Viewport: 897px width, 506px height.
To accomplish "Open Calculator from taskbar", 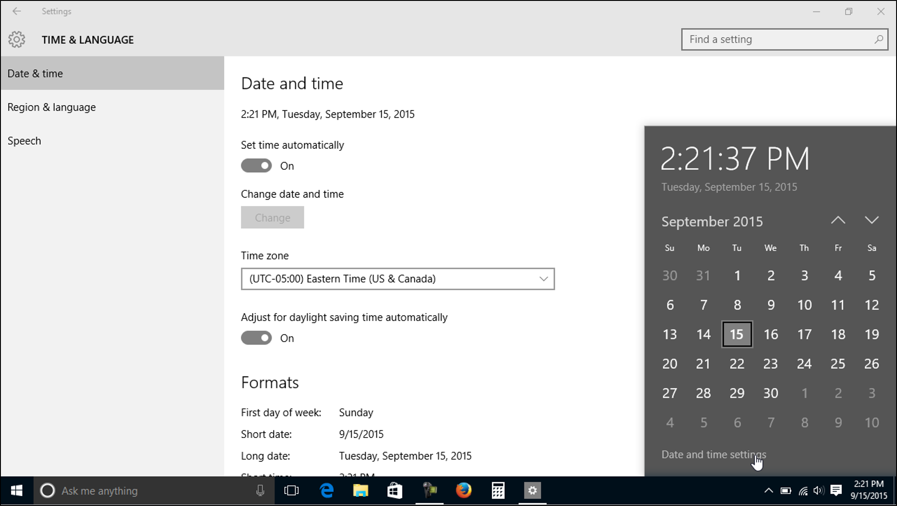I will (x=498, y=490).
